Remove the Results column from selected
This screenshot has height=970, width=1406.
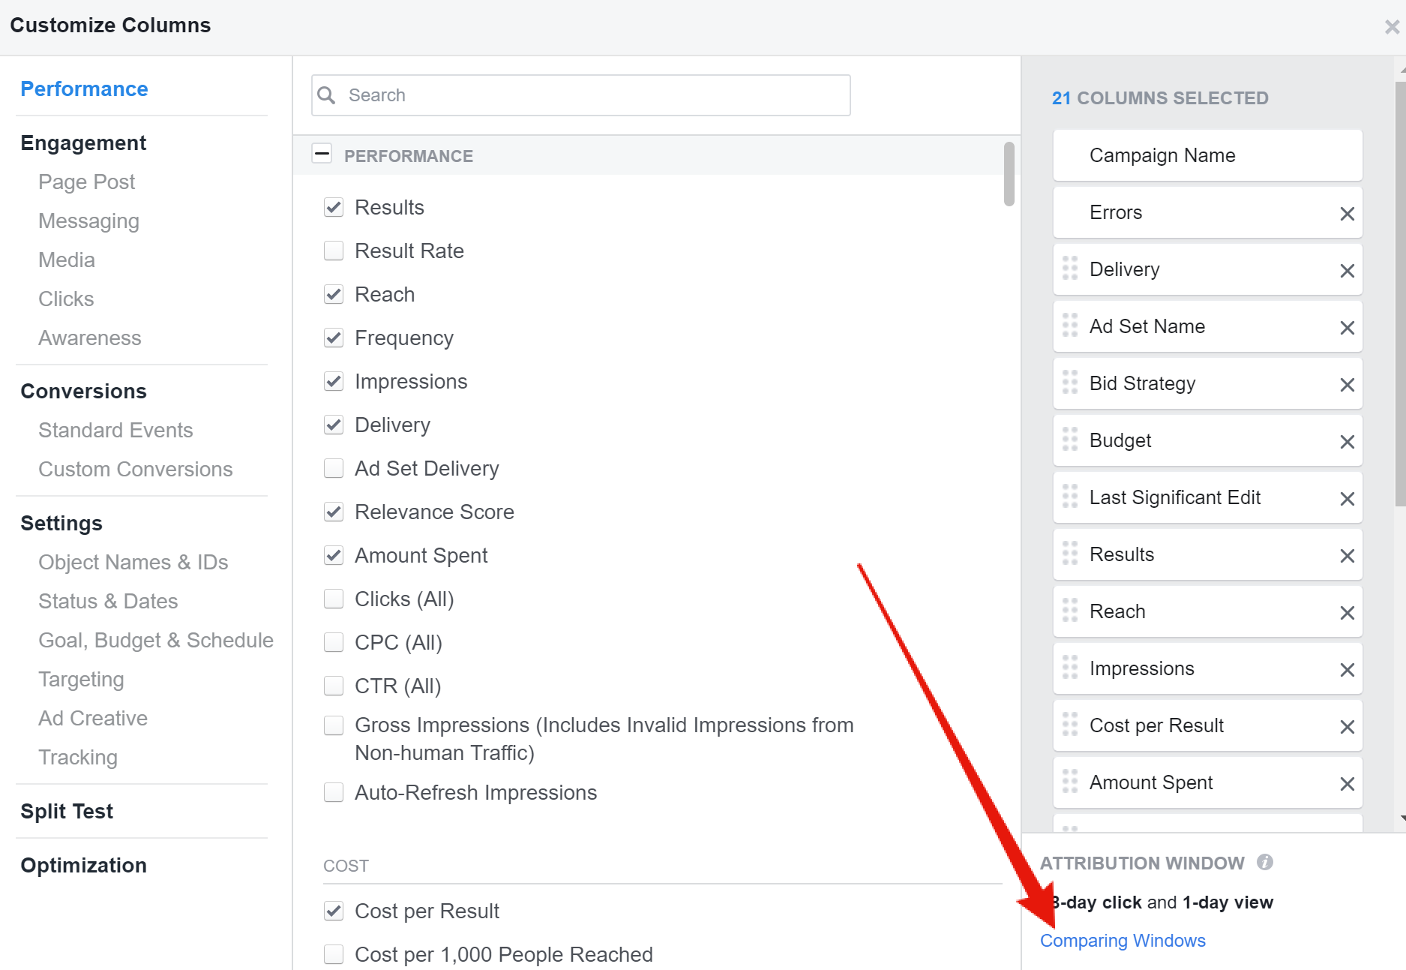pyautogui.click(x=1347, y=556)
